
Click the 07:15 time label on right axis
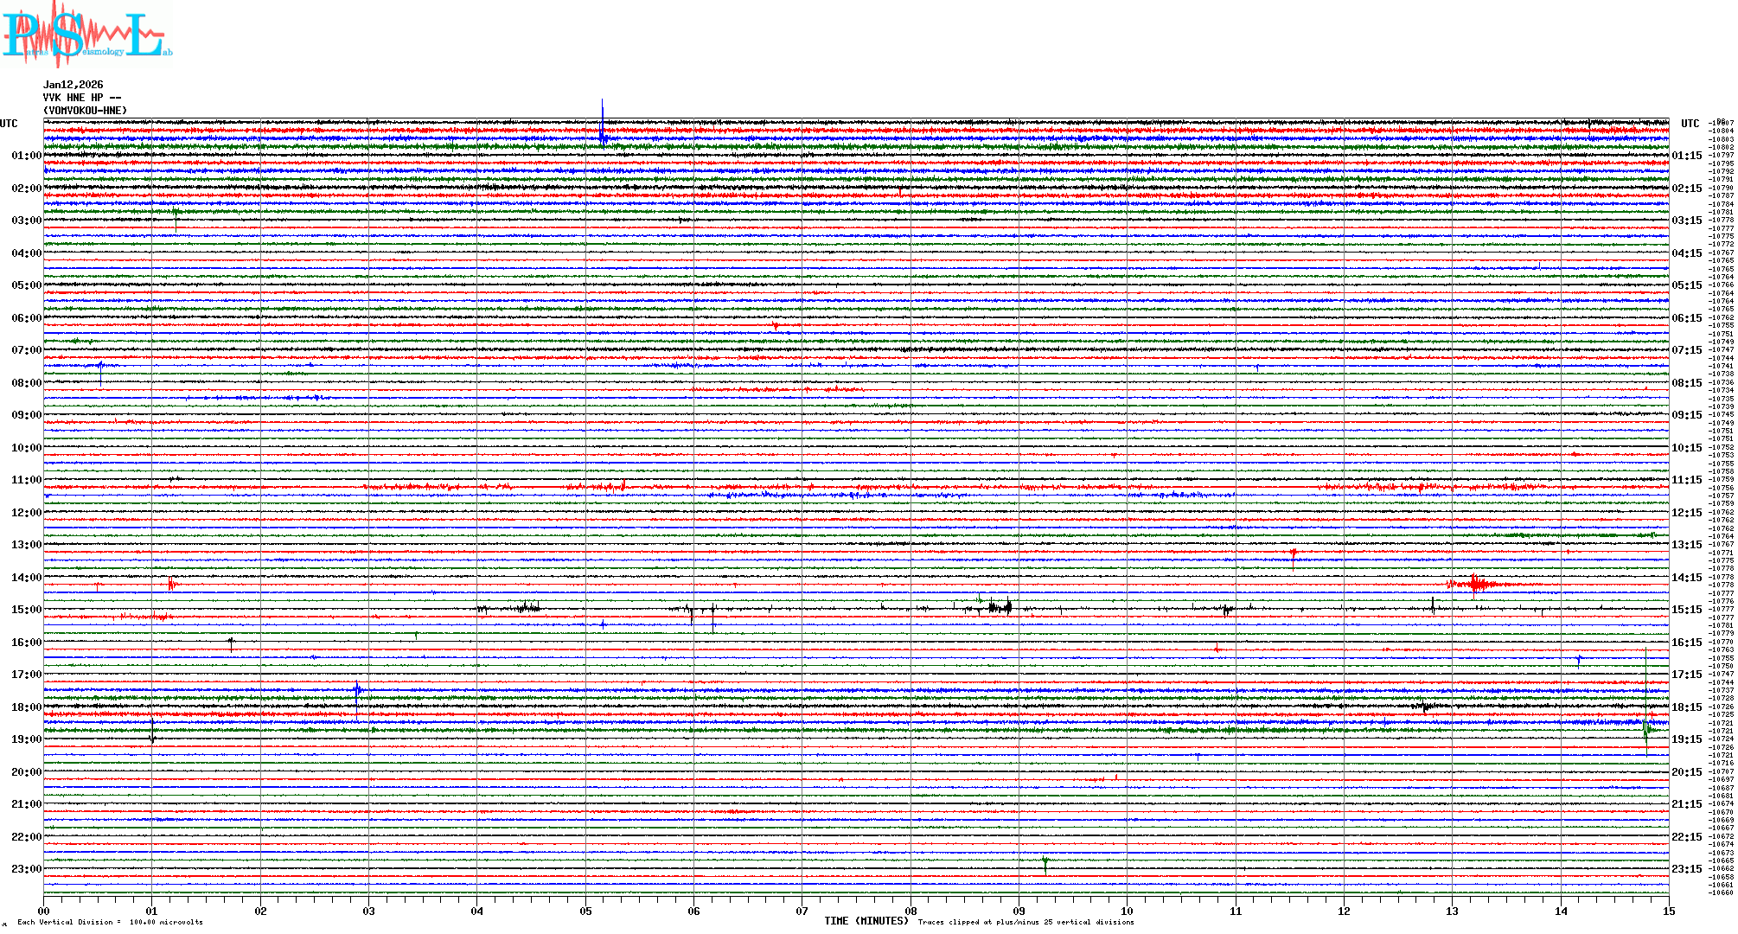click(1687, 350)
